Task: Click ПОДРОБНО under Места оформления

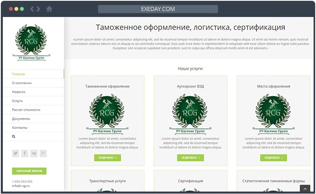Action: click(x=273, y=158)
